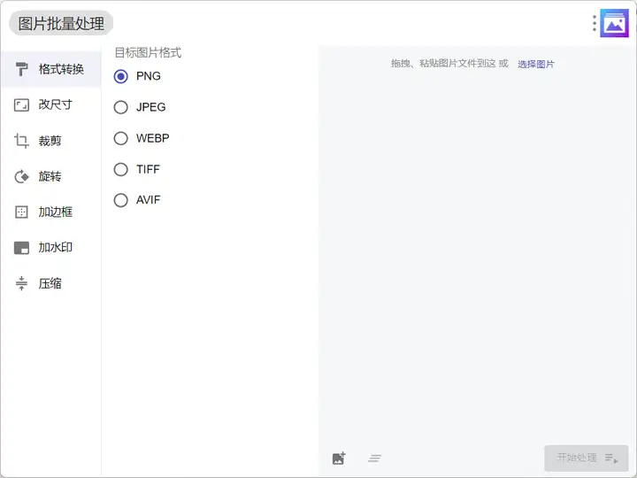Click the watermark icon beside 加水印
637x478 pixels.
point(21,248)
